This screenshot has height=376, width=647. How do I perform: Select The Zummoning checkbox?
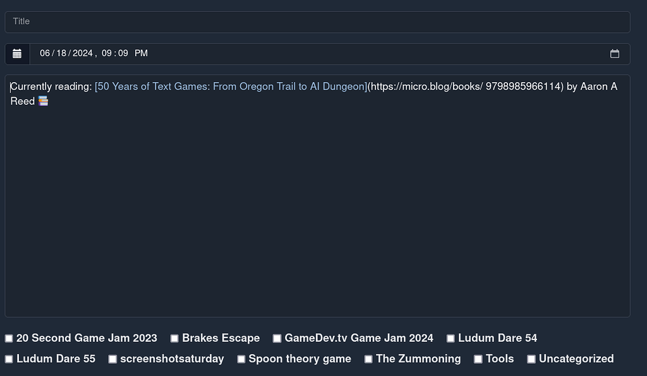tap(368, 359)
